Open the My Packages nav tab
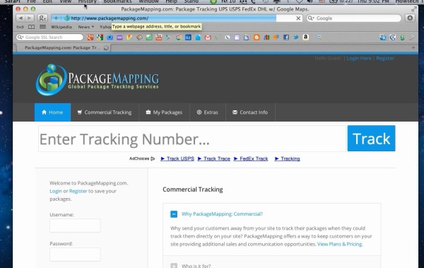Screen dimensions: 424x268 tap(164, 112)
